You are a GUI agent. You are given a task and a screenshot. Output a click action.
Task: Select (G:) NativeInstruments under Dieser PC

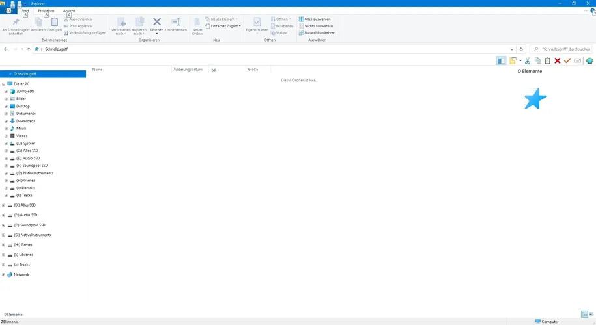pyautogui.click(x=35, y=173)
